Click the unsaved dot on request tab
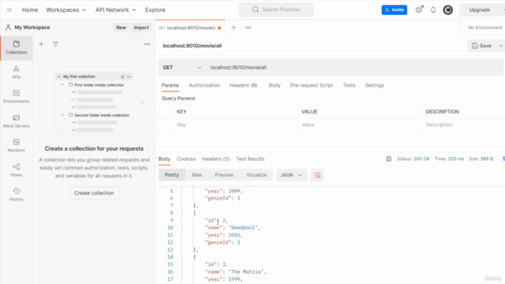 [x=219, y=28]
